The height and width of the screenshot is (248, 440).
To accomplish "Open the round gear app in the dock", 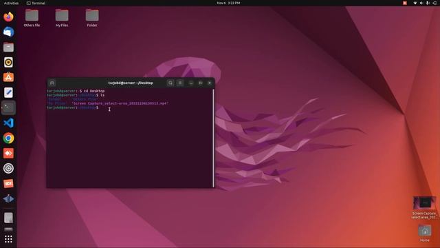I will (8, 168).
